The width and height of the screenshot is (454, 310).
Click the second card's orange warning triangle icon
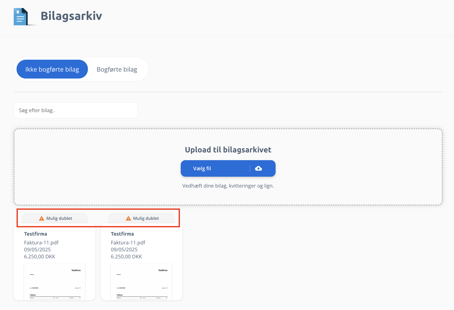[x=128, y=218]
